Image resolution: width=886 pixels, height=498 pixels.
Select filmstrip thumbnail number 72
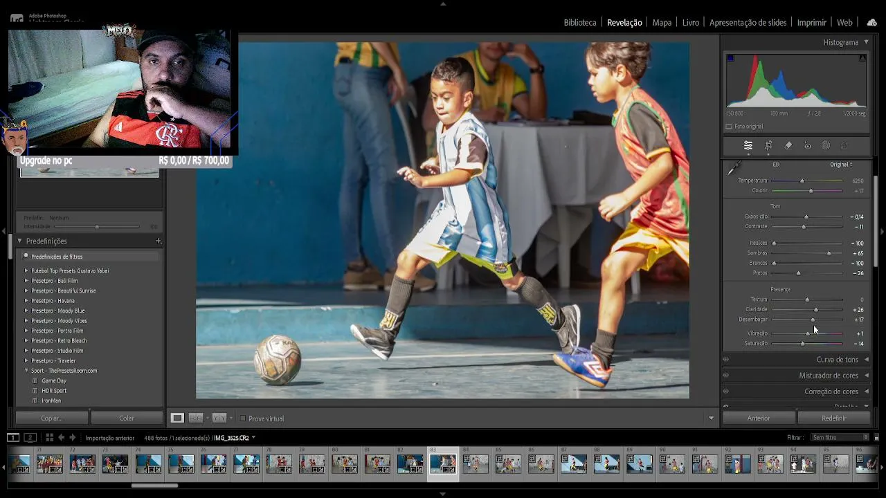coord(82,463)
